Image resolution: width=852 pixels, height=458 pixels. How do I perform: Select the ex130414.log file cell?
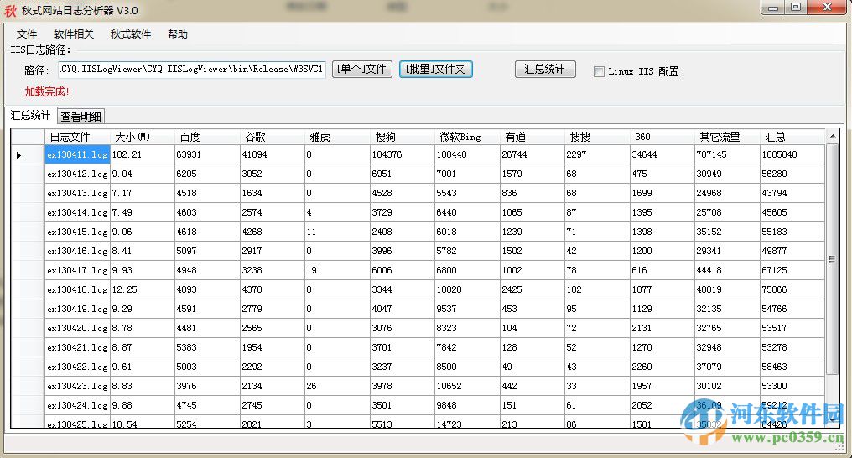[x=78, y=212]
